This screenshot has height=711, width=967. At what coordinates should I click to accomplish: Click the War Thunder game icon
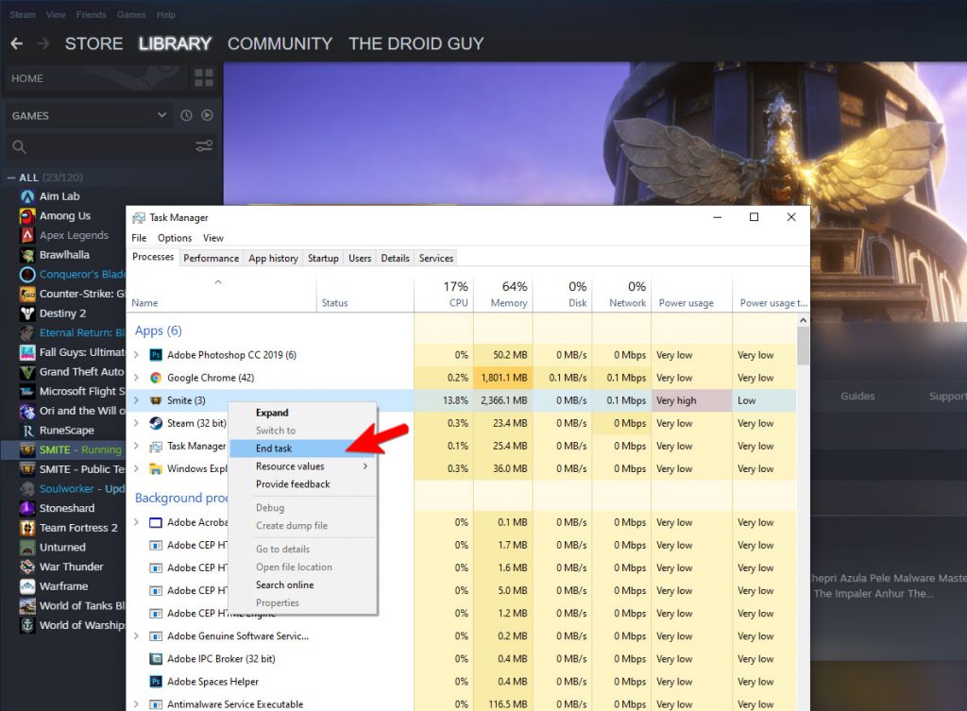pos(27,567)
